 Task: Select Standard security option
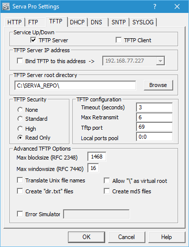tap(20, 119)
